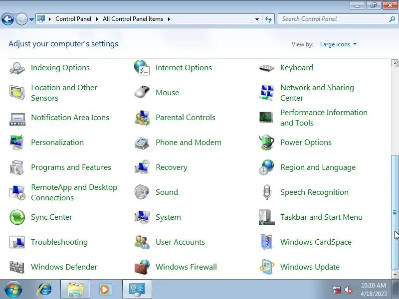Click the System computer icon

(x=142, y=217)
